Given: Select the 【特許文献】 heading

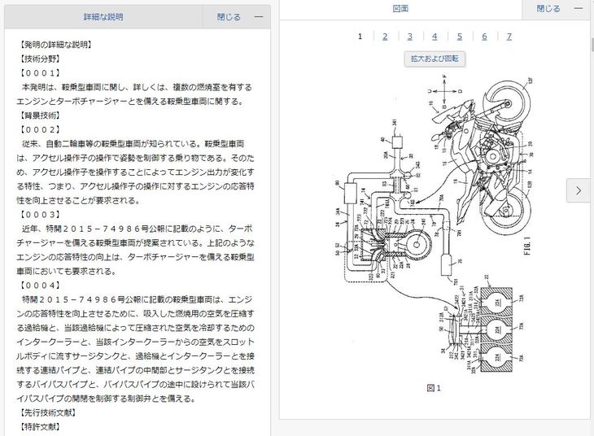Looking at the screenshot, I should point(39,427).
